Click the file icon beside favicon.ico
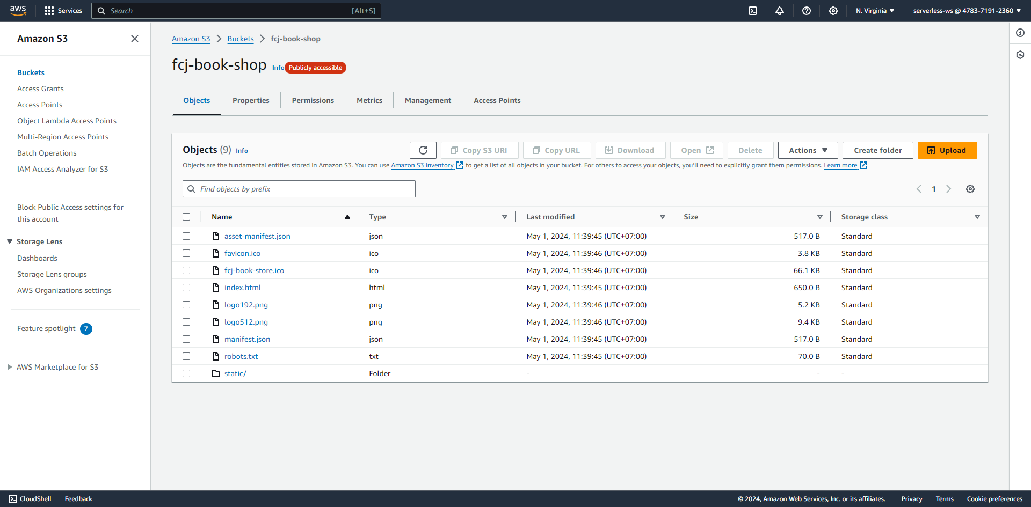 216,253
